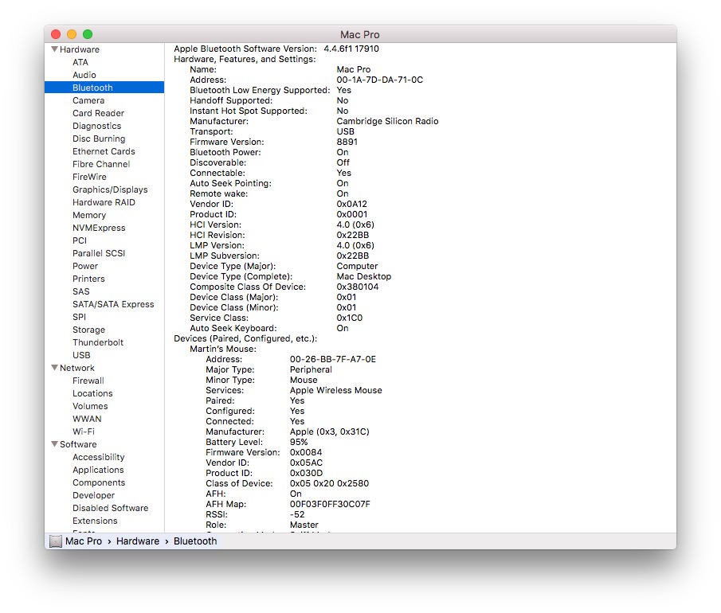Select PCI in the sidebar
The image size is (721, 613).
(80, 240)
